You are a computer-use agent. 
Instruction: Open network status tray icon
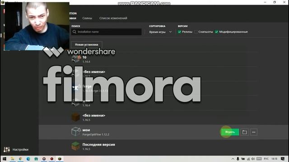tap(248, 159)
